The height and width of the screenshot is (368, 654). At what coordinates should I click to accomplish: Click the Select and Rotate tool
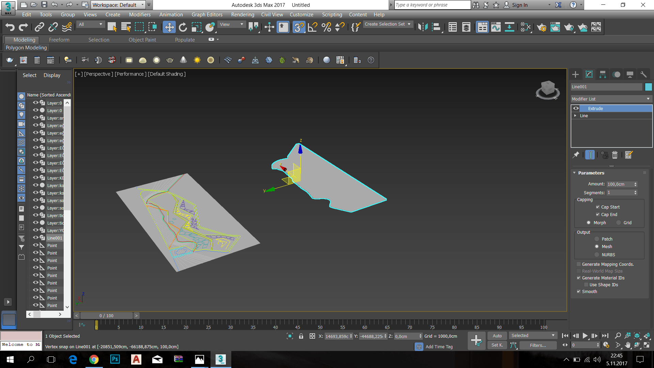click(x=183, y=27)
